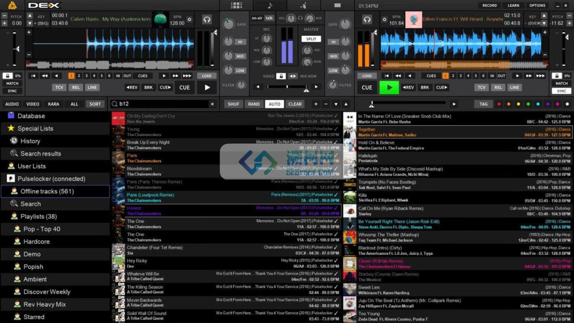
Task: Toggle the left deck pitch lock
Action: click(x=8, y=76)
